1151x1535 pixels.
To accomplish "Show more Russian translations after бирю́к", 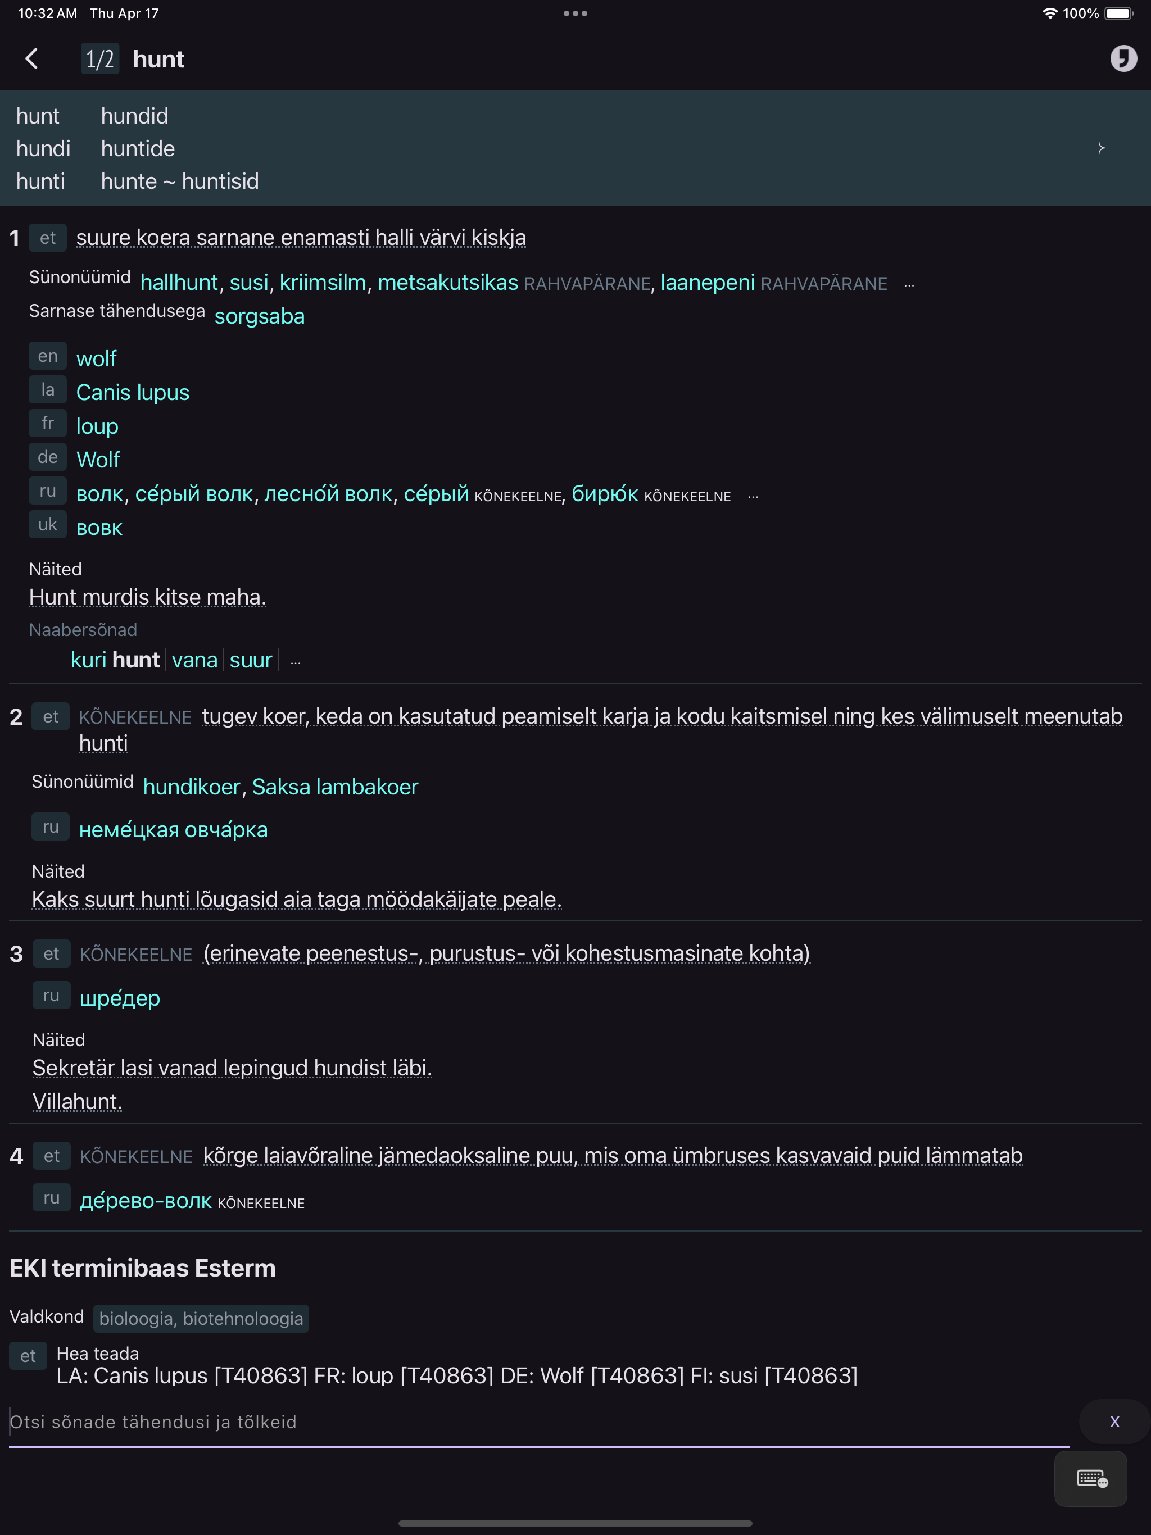I will 753,497.
